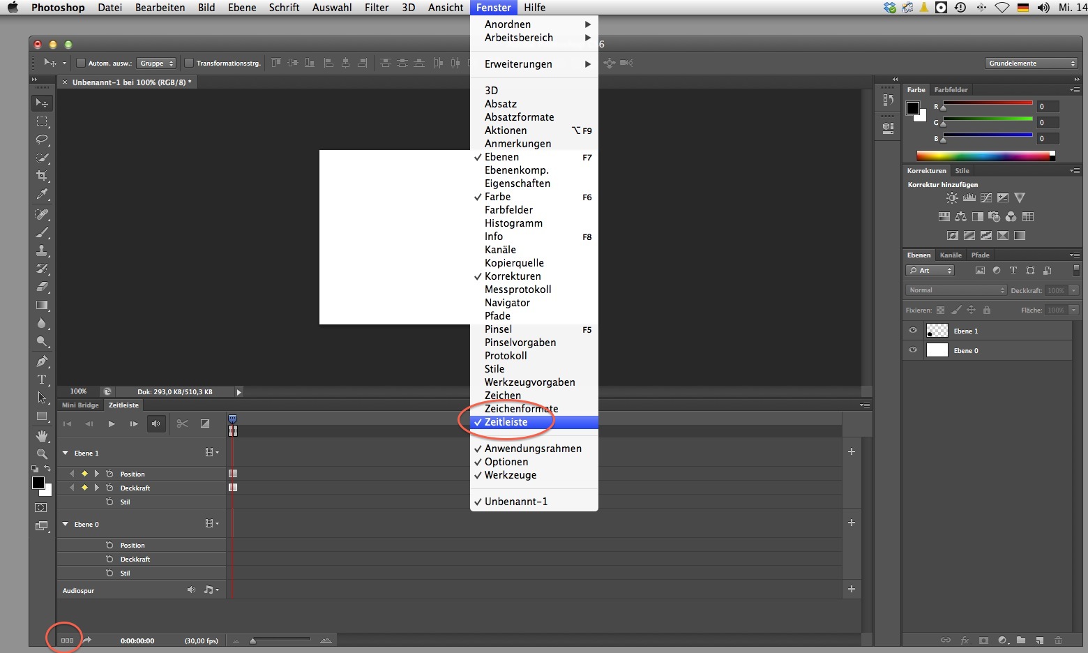Toggle stopwatch for Ebene 1 Position
Image resolution: width=1088 pixels, height=653 pixels.
pos(109,474)
